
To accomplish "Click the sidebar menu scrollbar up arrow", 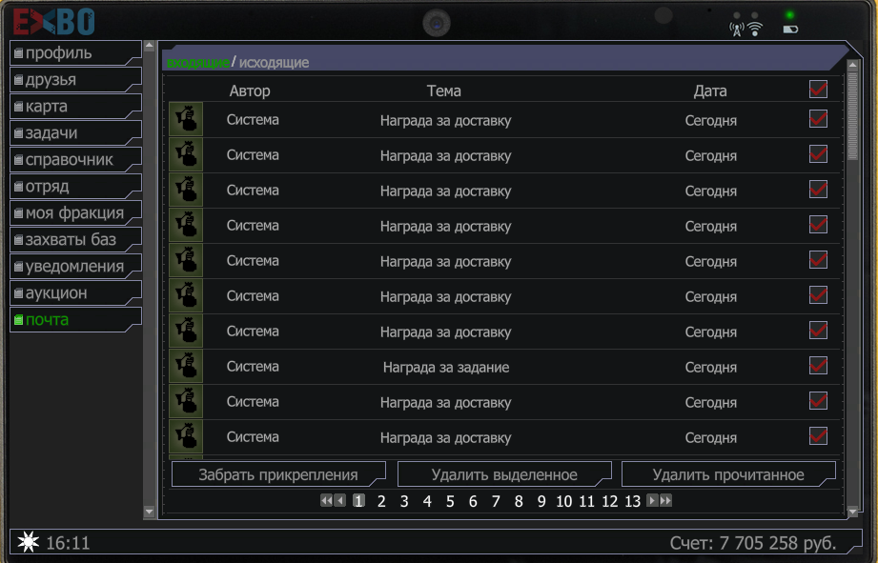I will pos(149,47).
